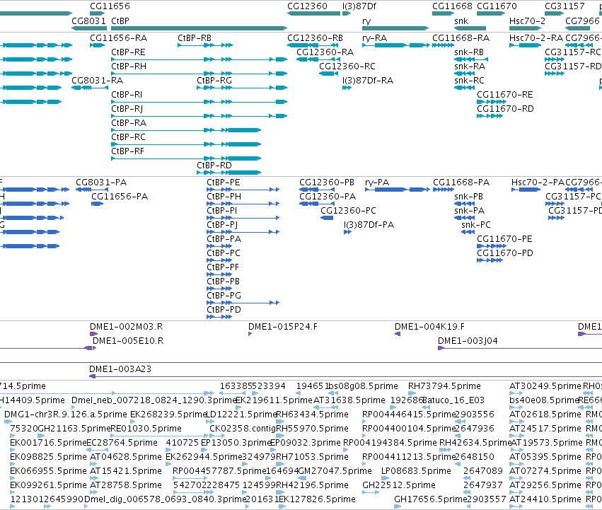Select the CtBP-RJ transcript label
This screenshot has height=510, width=602.
tap(127, 109)
